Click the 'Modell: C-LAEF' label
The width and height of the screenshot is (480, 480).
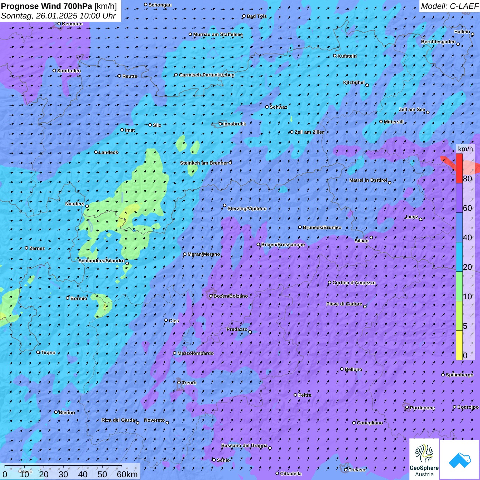[449, 6]
